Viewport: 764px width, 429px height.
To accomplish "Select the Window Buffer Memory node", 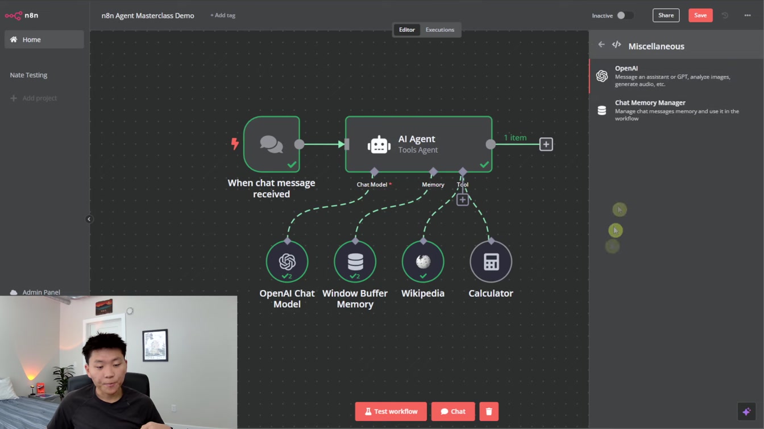I will point(355,262).
